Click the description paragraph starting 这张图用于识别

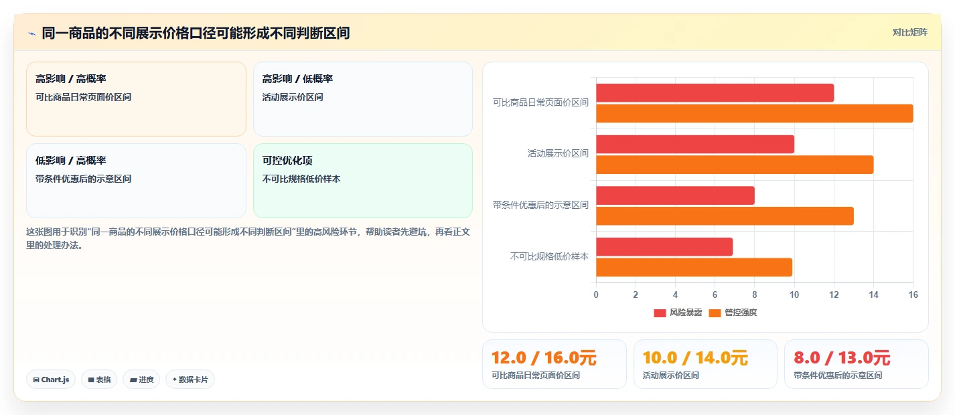(249, 238)
